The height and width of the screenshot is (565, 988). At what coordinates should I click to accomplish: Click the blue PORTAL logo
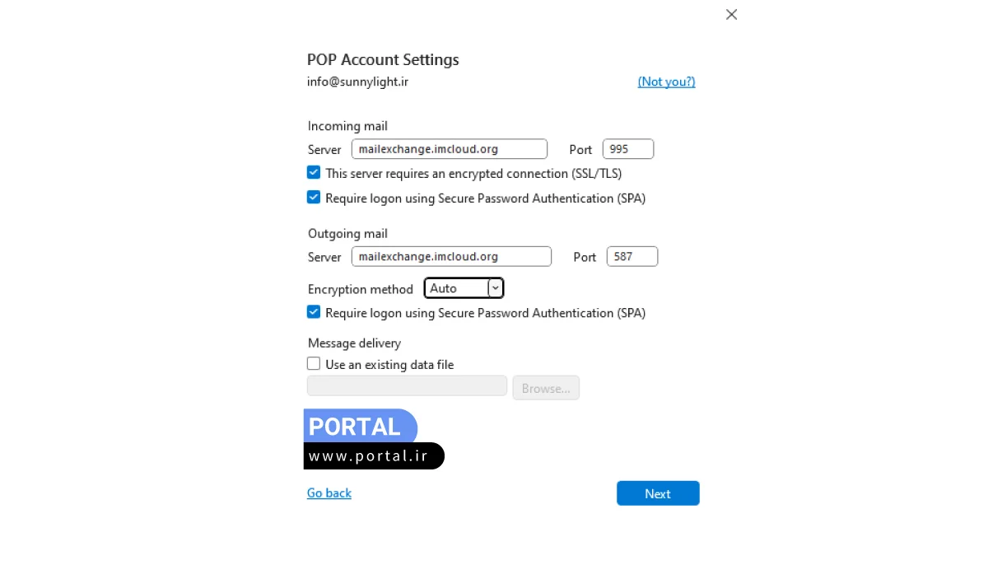click(x=360, y=427)
